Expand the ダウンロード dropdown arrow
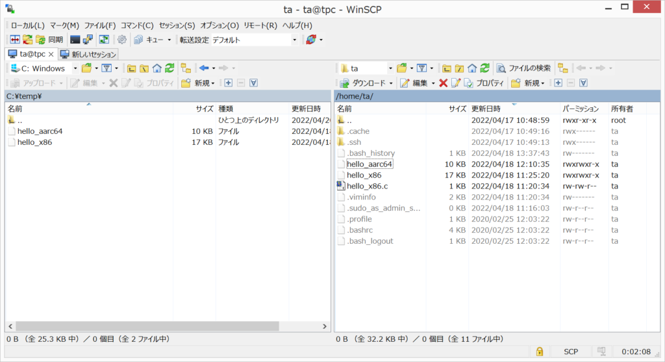Screen dimensions: 665x362 [x=391, y=83]
